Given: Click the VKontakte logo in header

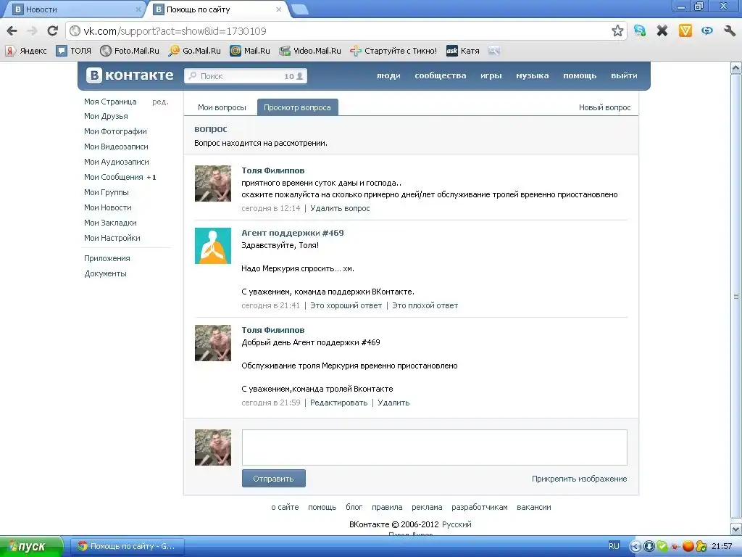Looking at the screenshot, I should coord(130,75).
